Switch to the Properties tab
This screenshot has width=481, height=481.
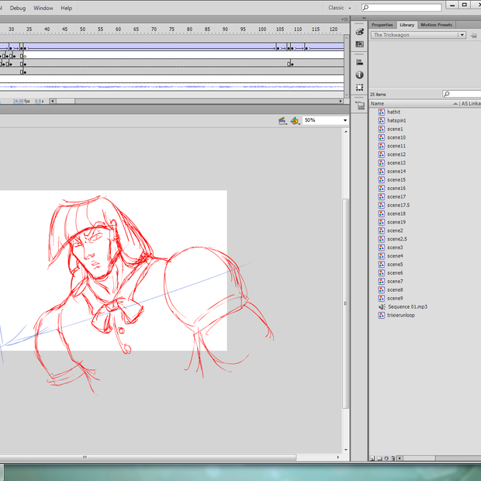(382, 25)
